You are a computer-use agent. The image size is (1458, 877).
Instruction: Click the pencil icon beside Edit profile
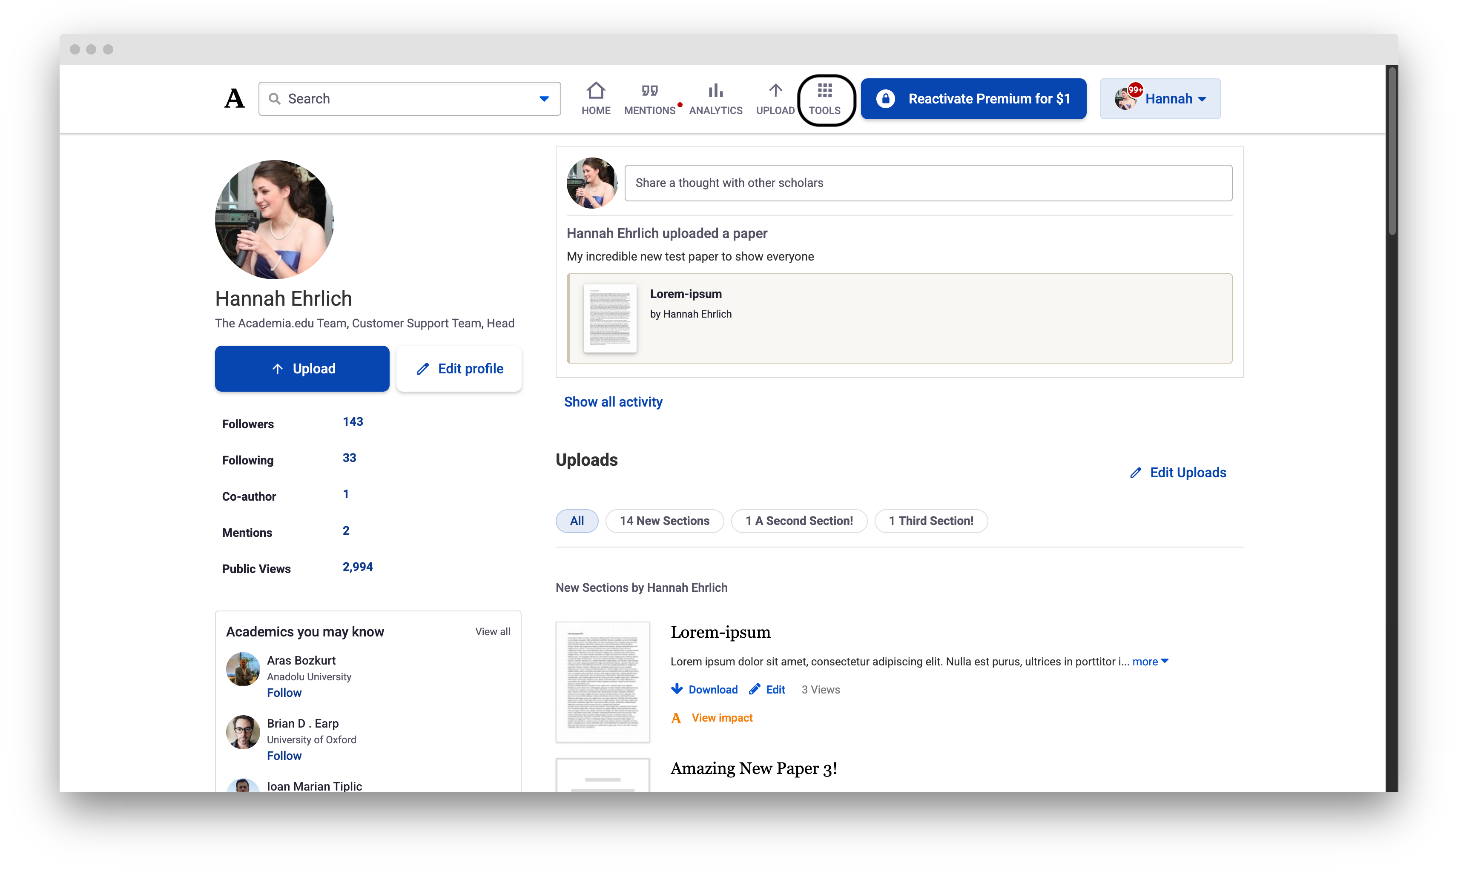(x=422, y=369)
